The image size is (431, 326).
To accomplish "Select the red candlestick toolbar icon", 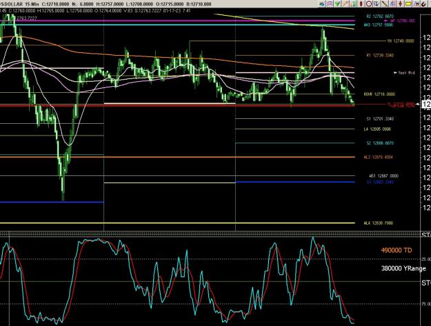I will click(361, 4).
